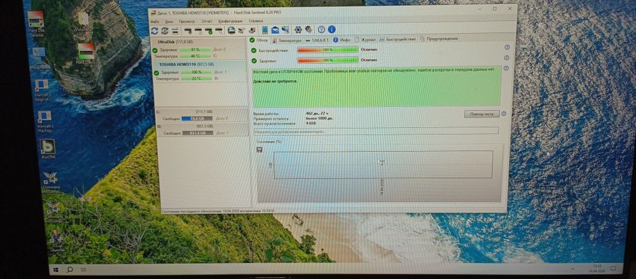Switch to the Предупреждения tab
Image resolution: width=636 pixels, height=279 pixels.
coord(439,39)
